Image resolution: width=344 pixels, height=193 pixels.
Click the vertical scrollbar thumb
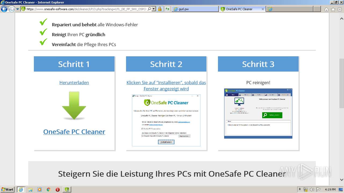coord(342,83)
